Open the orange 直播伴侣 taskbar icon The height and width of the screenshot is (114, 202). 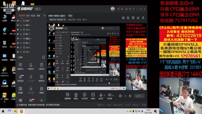(21, 111)
